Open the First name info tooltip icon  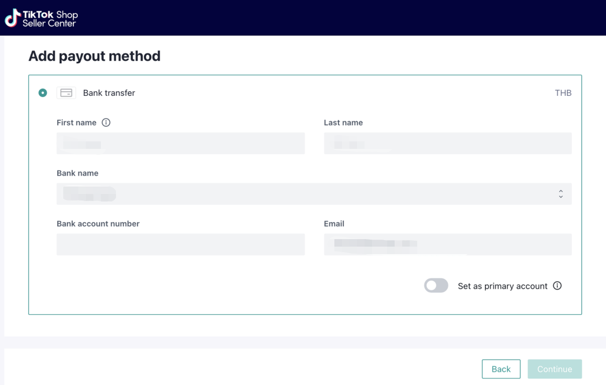[106, 122]
